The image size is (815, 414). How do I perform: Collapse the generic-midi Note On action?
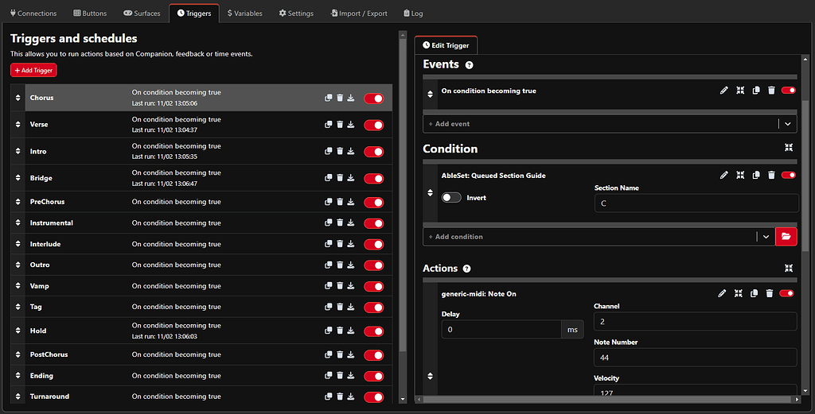point(738,293)
